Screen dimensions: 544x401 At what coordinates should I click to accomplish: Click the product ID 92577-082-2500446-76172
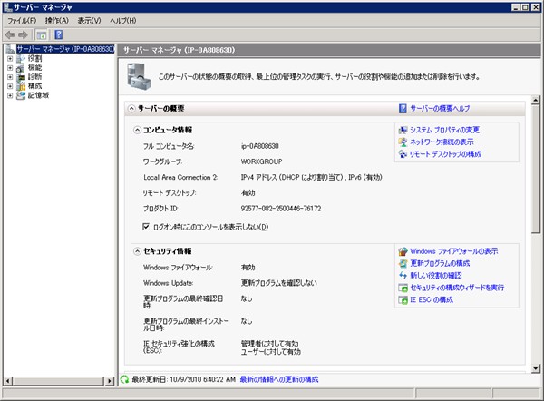(x=281, y=209)
